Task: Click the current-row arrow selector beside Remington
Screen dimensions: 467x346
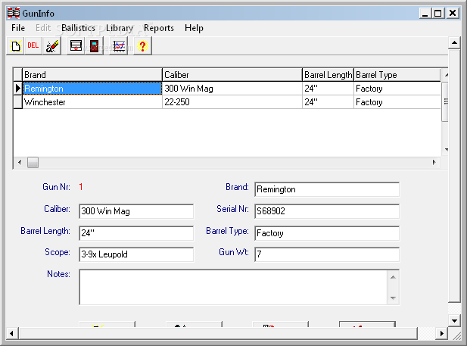Action: pyautogui.click(x=18, y=89)
